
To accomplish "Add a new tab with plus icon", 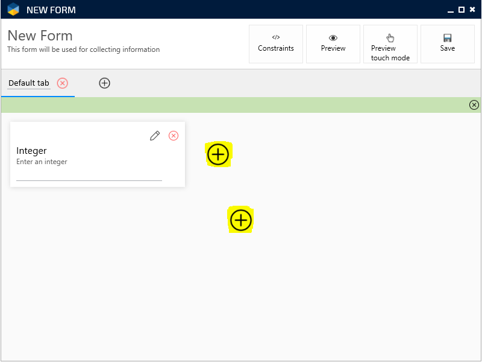I will point(104,83).
